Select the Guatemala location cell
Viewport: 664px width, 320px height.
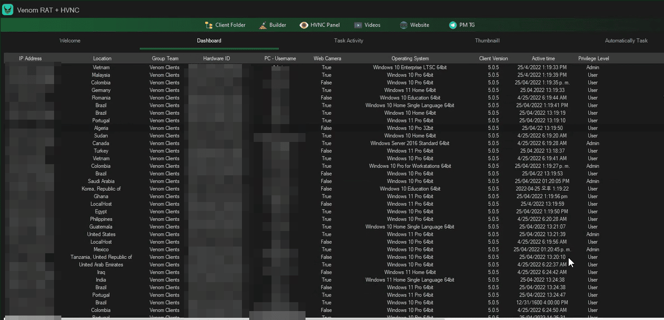pyautogui.click(x=101, y=227)
